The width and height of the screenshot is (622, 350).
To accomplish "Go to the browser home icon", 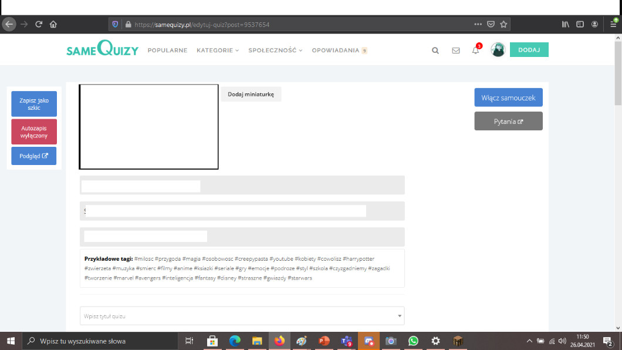I will click(53, 25).
